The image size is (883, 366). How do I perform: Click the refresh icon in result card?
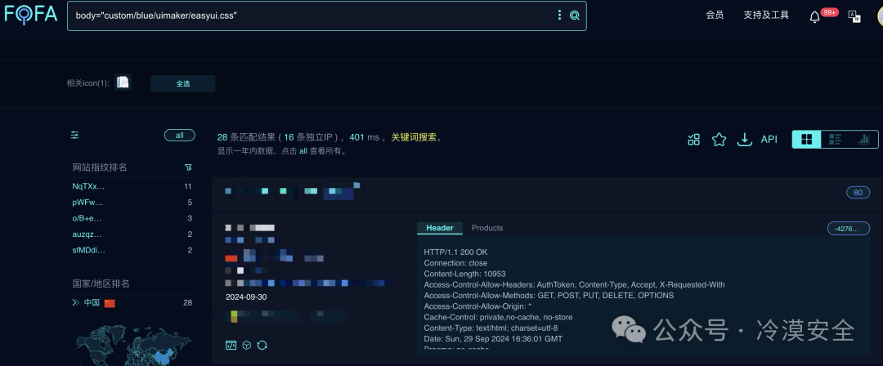pyautogui.click(x=262, y=345)
